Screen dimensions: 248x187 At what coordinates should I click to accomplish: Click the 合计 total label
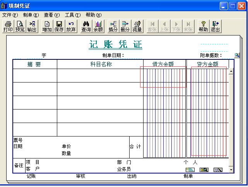(135, 147)
